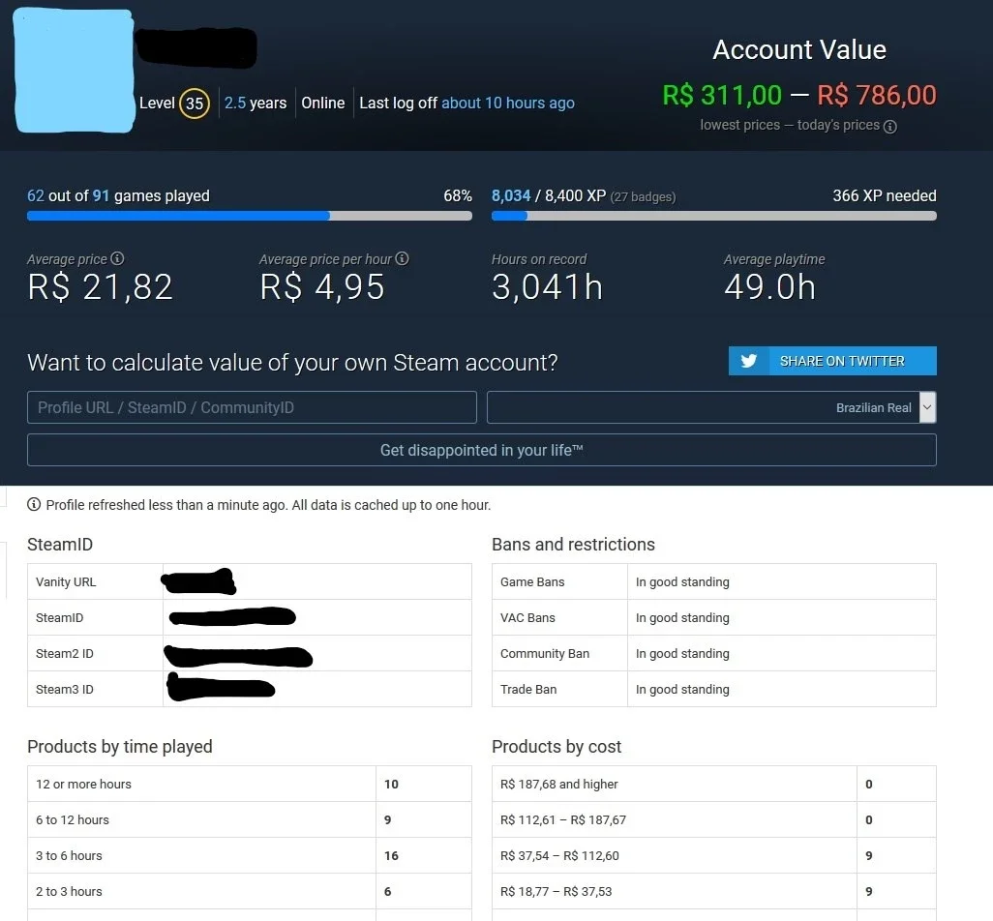Click the R$ 4,95 price per hour value
The width and height of the screenshot is (993, 921).
click(x=321, y=286)
